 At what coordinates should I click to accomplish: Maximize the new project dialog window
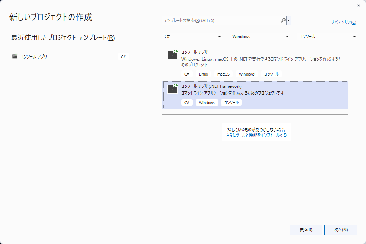pyautogui.click(x=344, y=5)
